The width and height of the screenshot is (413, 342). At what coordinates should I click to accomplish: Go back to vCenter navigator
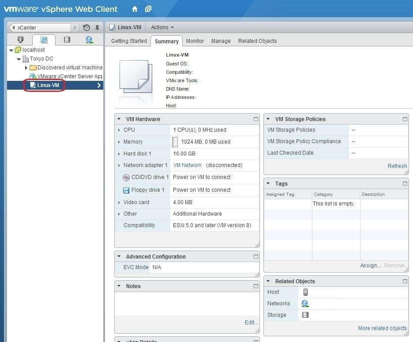point(40,27)
